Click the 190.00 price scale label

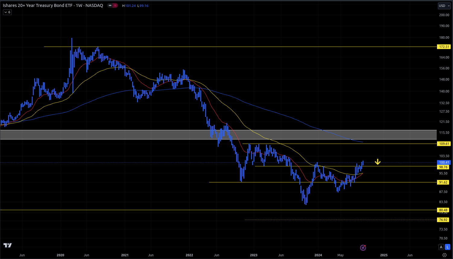pos(444,26)
